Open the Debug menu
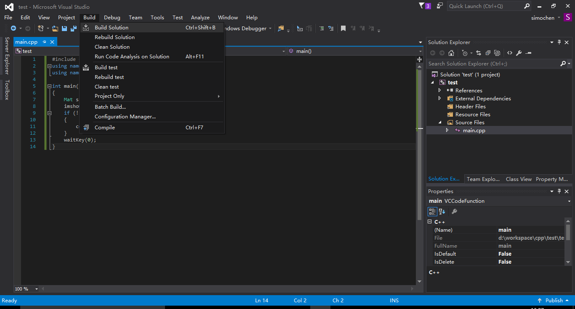The height and width of the screenshot is (309, 575). 112,18
